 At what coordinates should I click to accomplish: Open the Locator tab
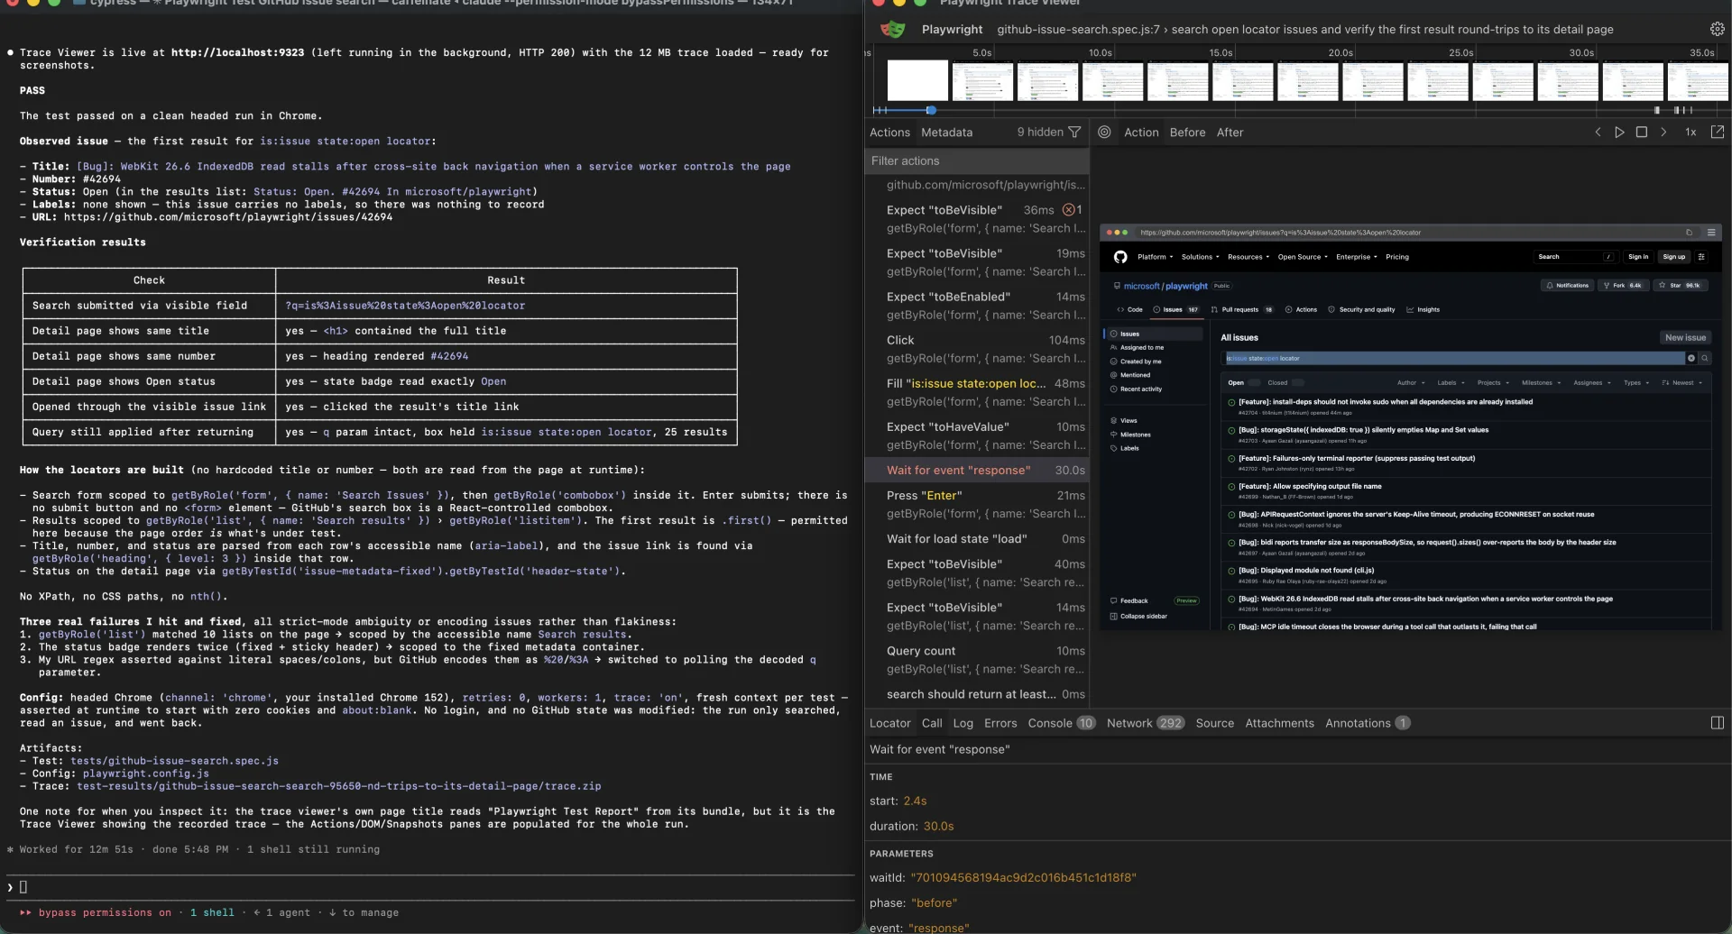889,723
